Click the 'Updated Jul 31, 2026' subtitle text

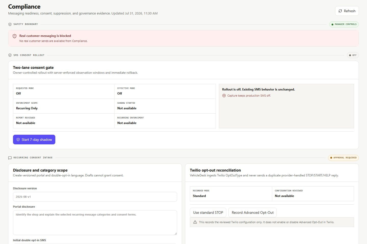coord(134,13)
